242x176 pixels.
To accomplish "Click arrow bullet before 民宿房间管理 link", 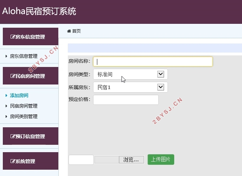I will [x=6, y=106].
